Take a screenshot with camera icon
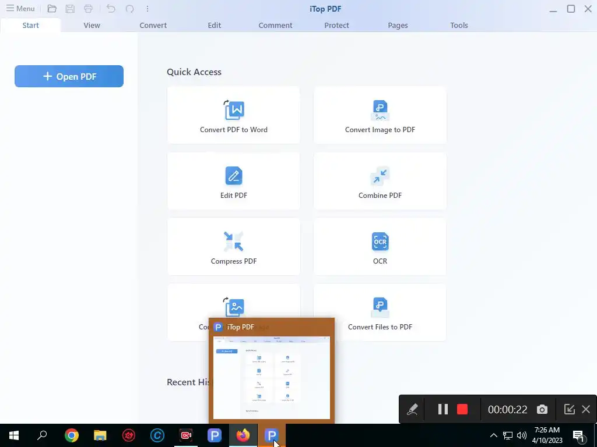 coord(542,409)
